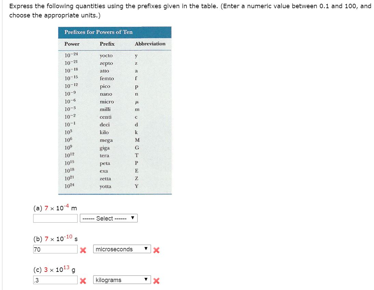Click the empty numeric field for part (a)
Viewport: 374px width, 290px height.
(55, 218)
